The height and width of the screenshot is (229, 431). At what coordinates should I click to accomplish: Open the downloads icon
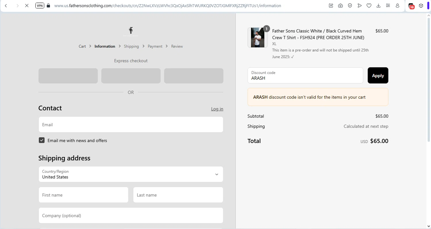click(x=378, y=5)
